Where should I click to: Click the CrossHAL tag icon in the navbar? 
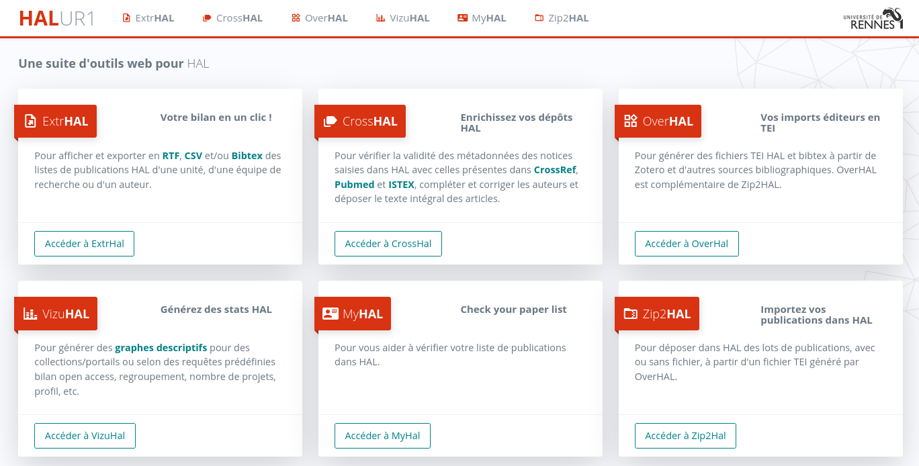(207, 18)
